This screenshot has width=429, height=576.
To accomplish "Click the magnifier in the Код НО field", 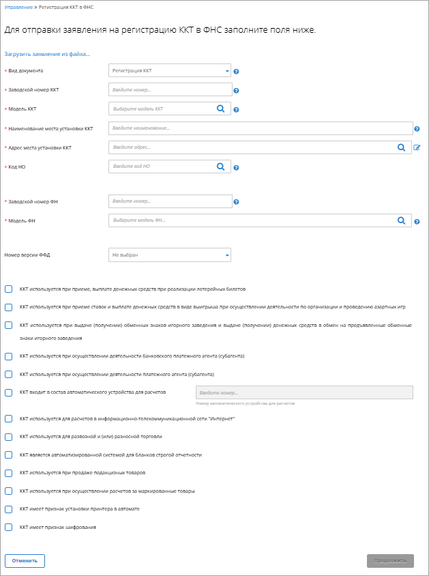I will coord(220,167).
